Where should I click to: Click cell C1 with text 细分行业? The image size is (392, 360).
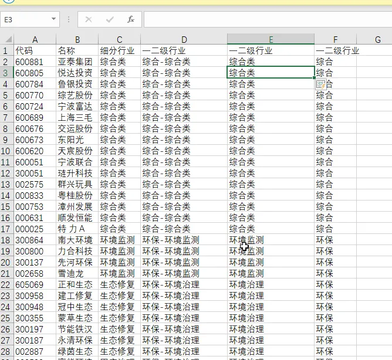click(x=120, y=50)
